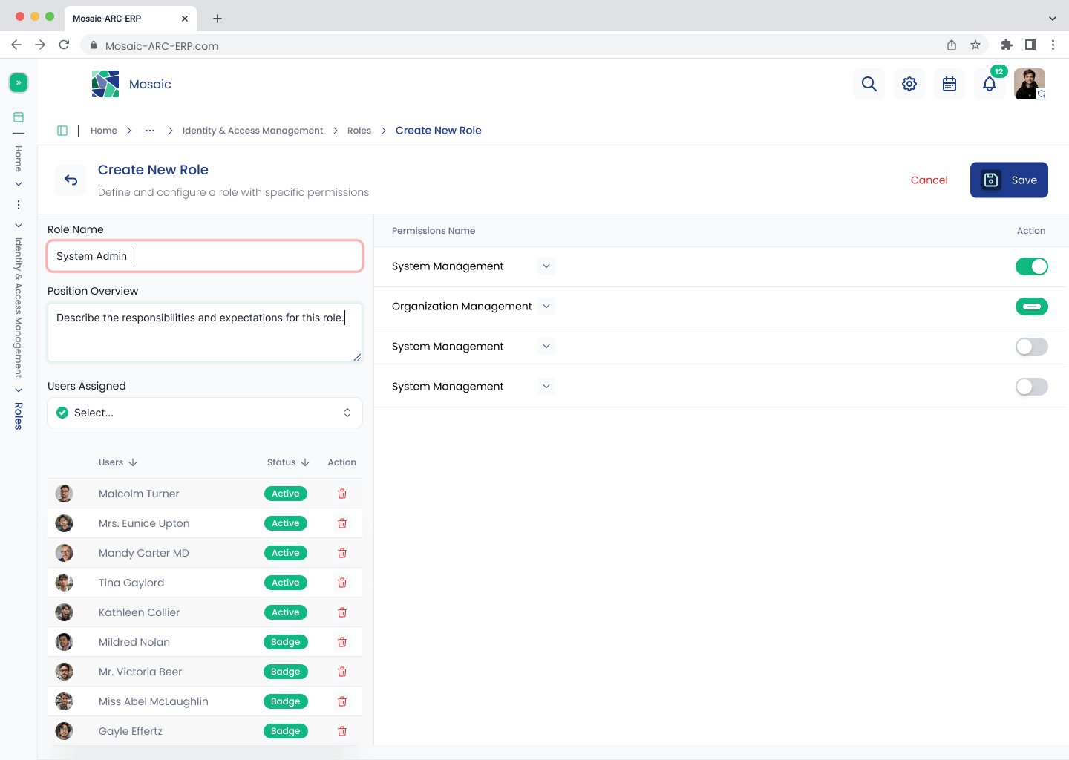The width and height of the screenshot is (1069, 760).
Task: Expand Organization Management chevron
Action: tap(546, 306)
